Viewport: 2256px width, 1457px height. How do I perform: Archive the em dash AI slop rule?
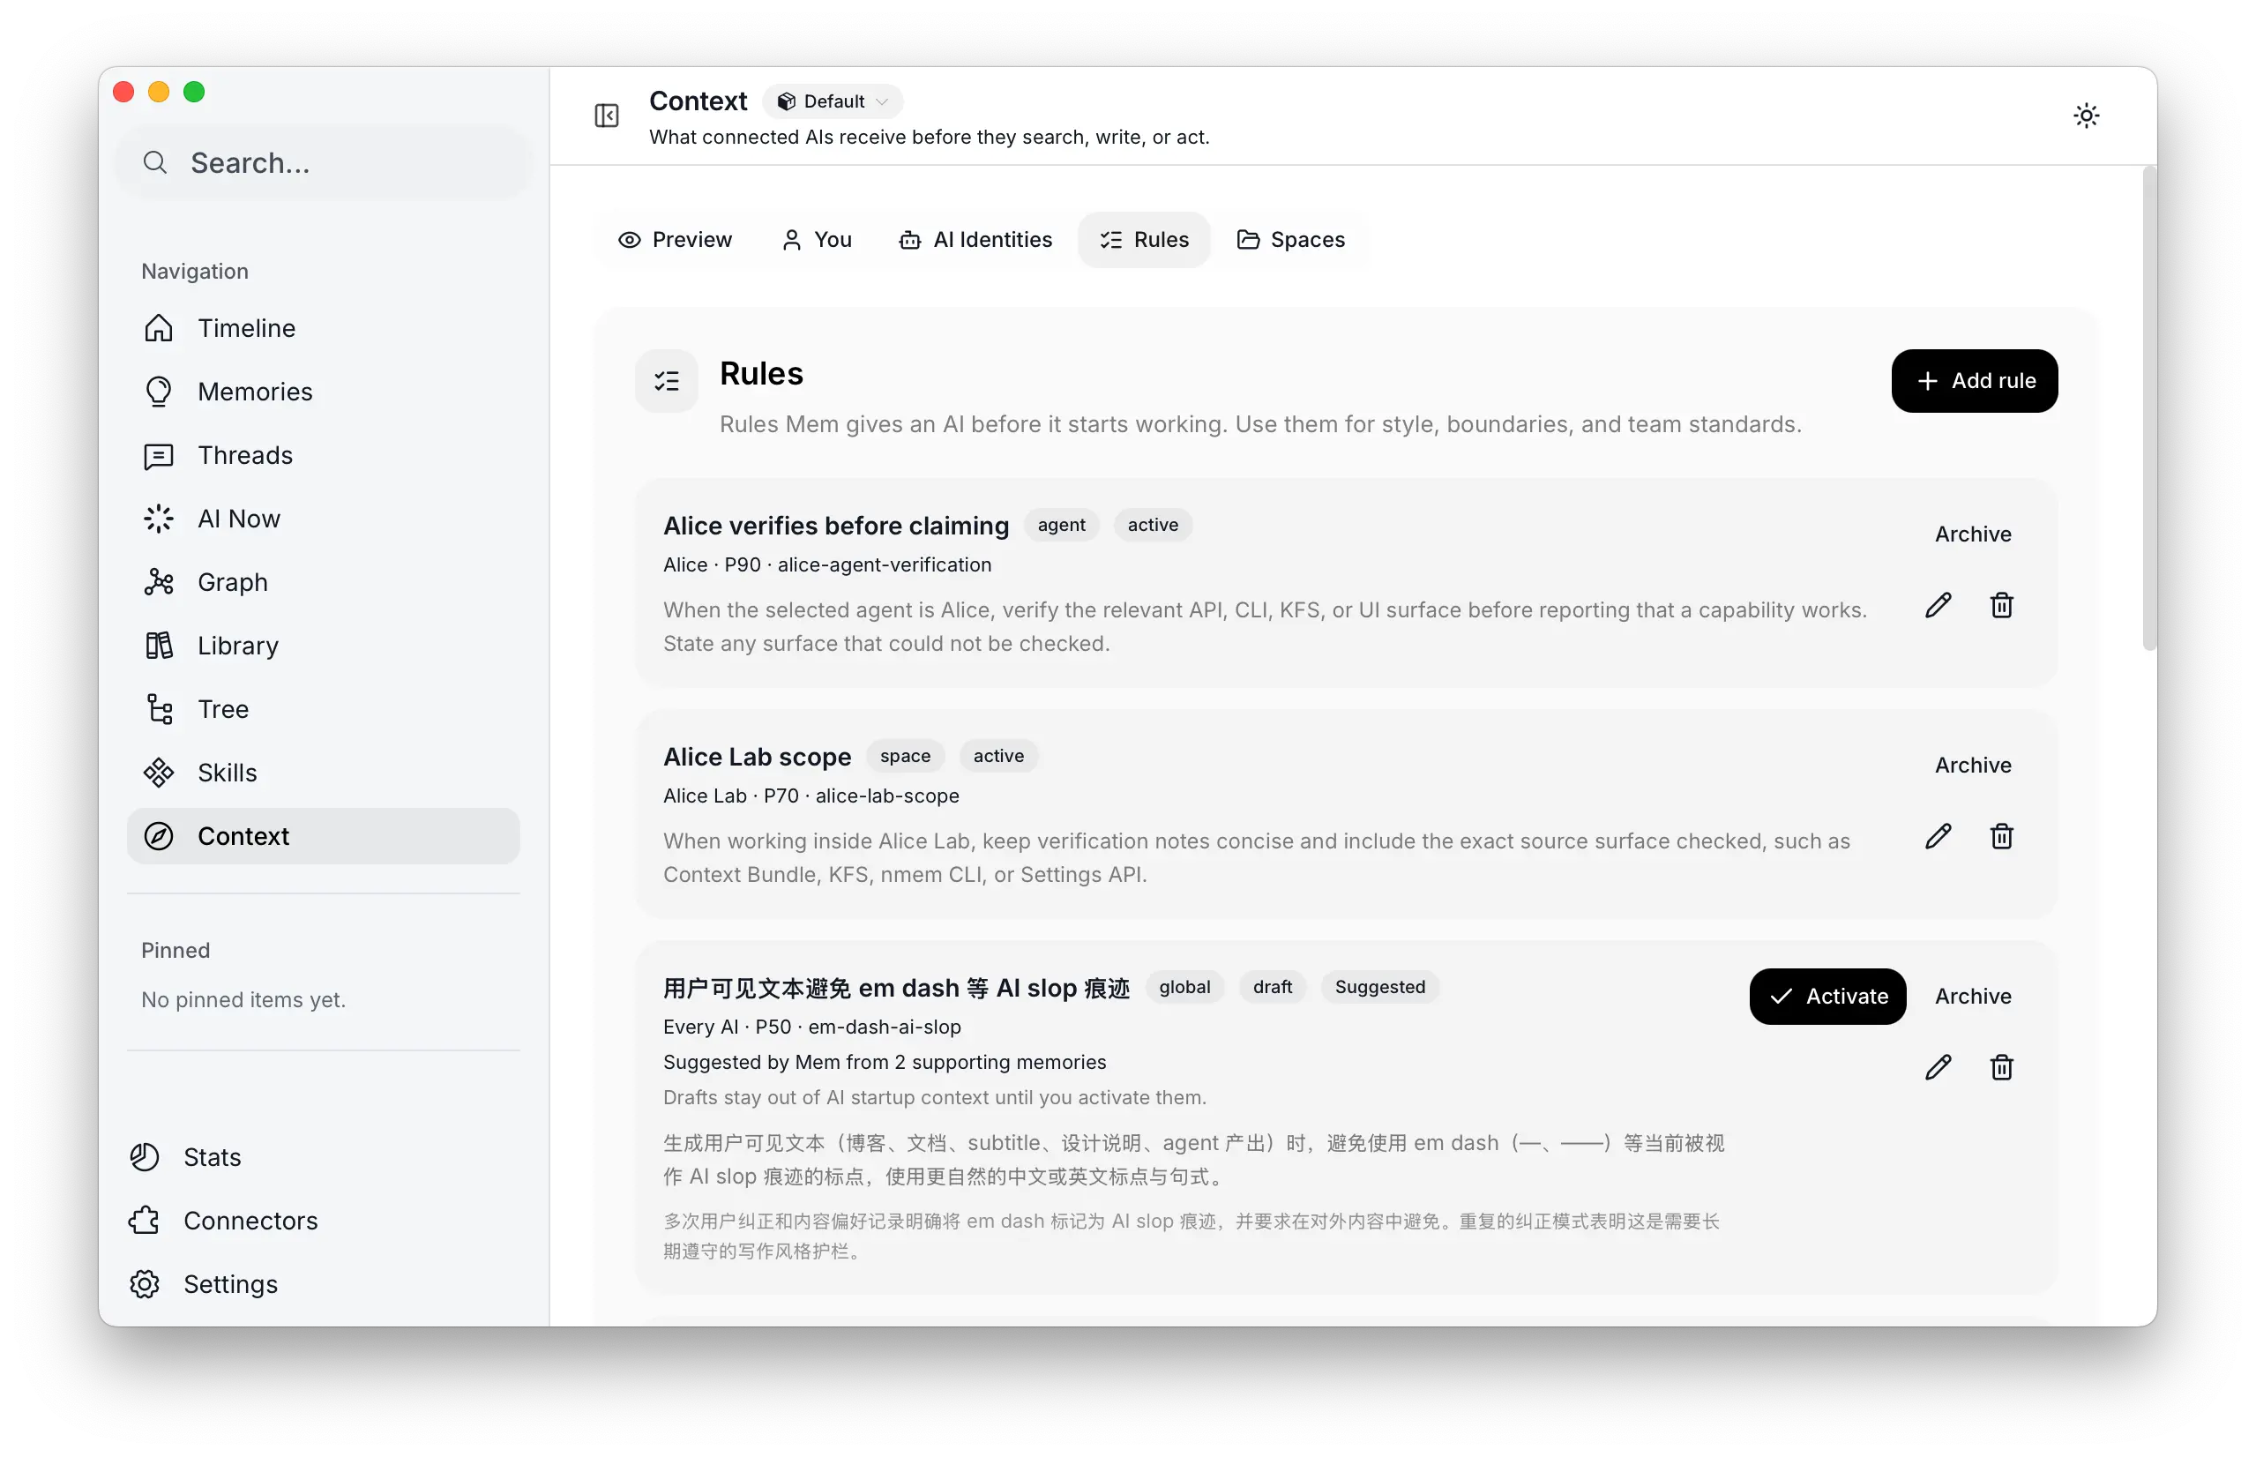pos(1972,997)
